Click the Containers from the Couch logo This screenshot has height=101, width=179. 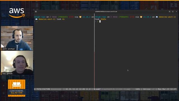point(17,88)
